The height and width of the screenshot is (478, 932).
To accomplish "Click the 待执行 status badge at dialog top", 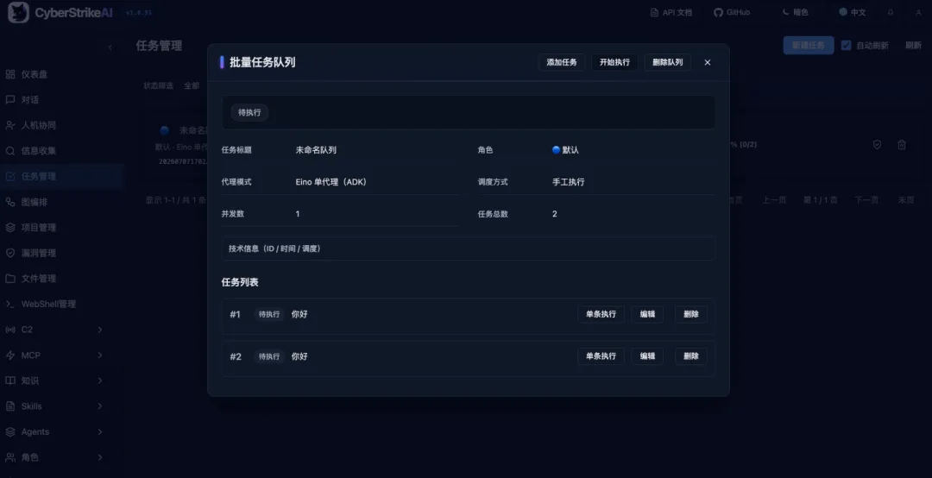I will pos(249,112).
